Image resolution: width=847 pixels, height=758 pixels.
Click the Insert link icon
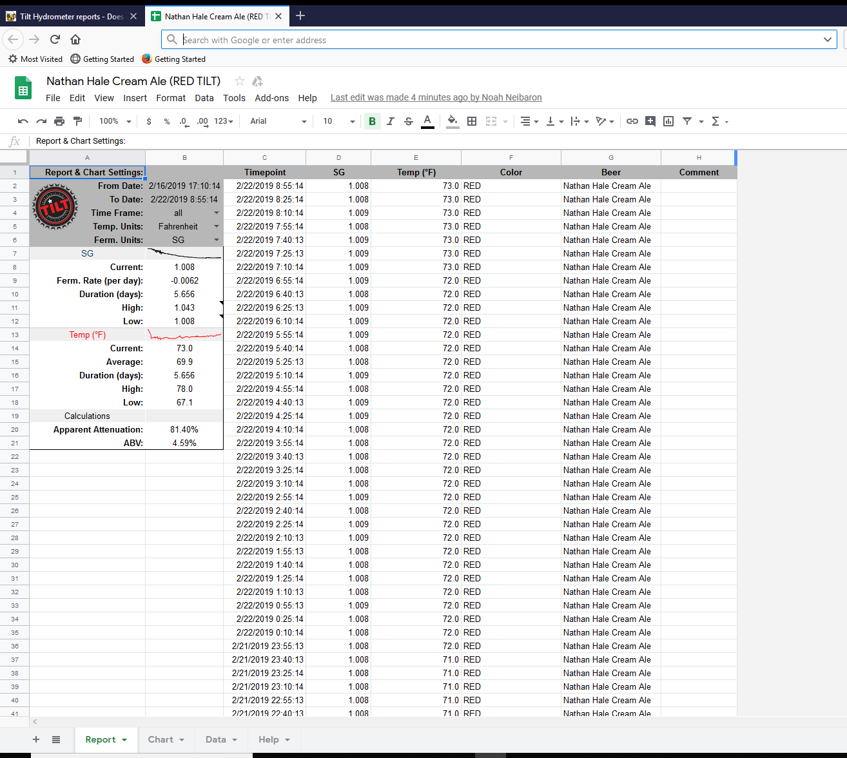pos(632,121)
